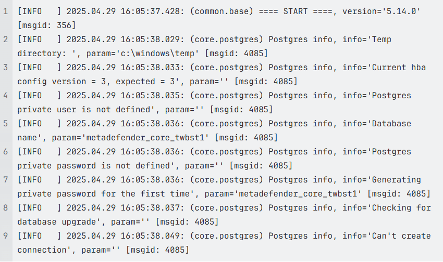Click line number 1 in the gutter
This screenshot has height=262, width=443.
pyautogui.click(x=6, y=11)
